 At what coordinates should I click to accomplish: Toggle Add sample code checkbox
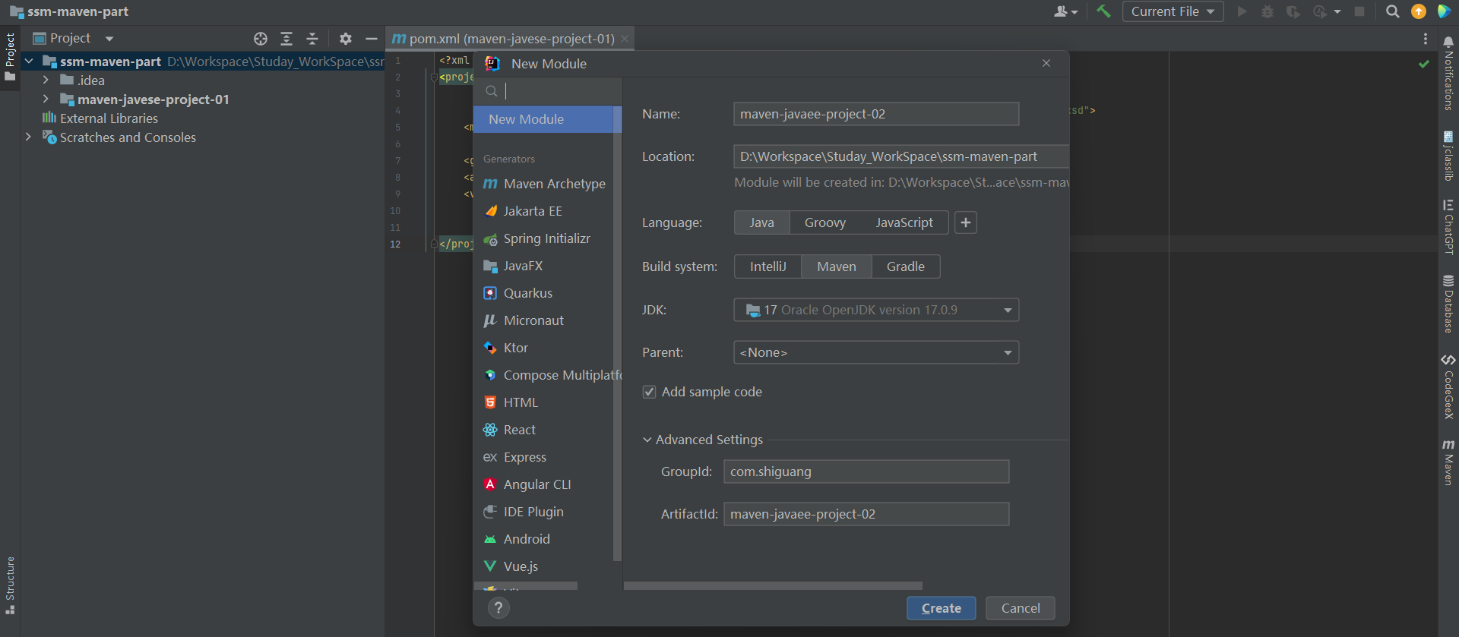pos(650,392)
